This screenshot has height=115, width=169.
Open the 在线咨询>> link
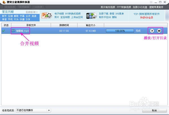pyautogui.click(x=32, y=12)
